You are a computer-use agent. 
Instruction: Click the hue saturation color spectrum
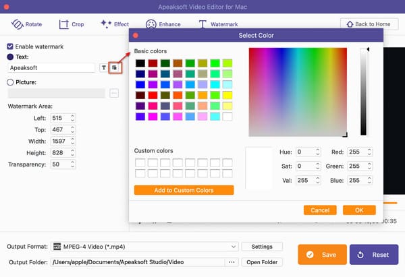tap(298, 92)
